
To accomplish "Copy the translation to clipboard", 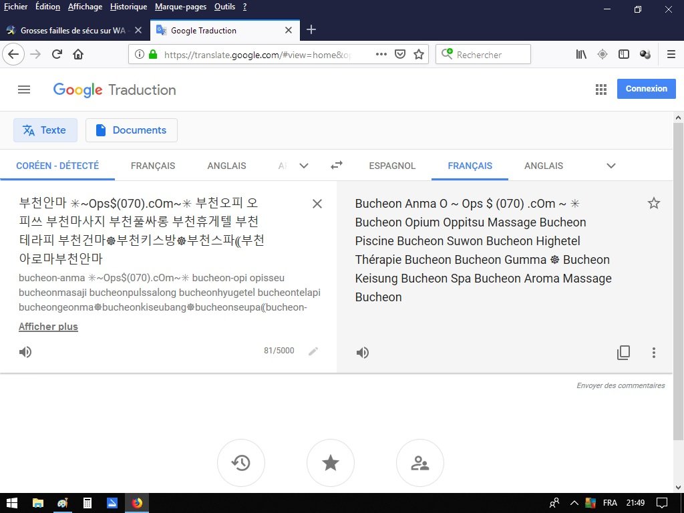I will click(623, 353).
